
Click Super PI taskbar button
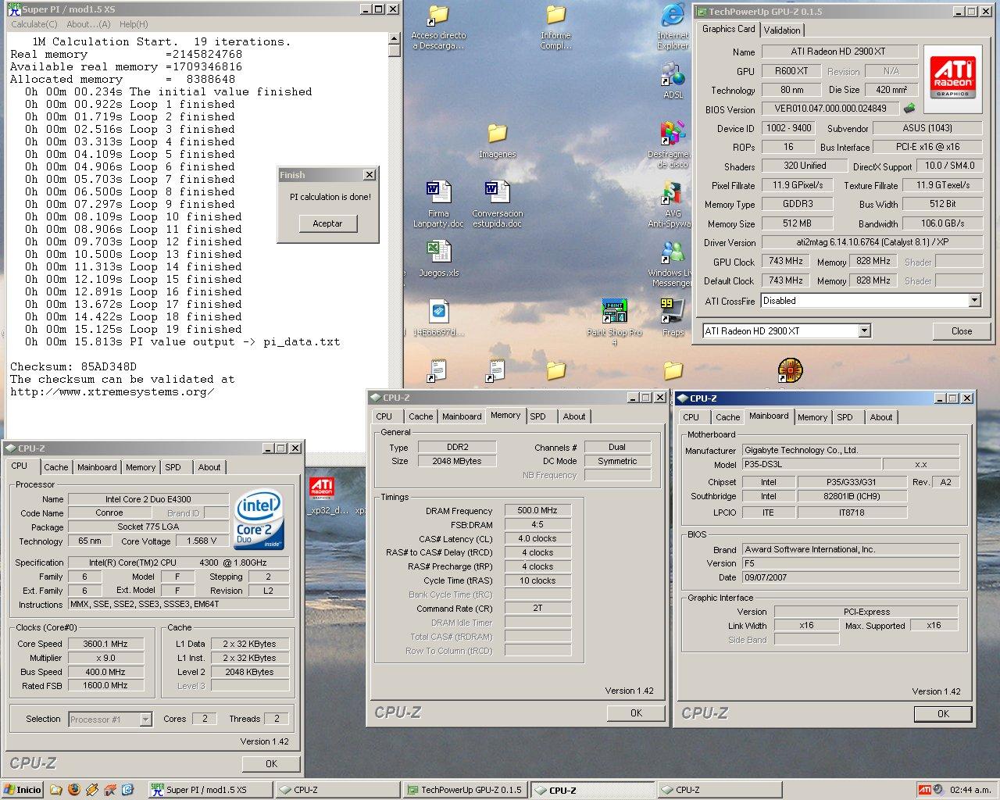tap(209, 790)
